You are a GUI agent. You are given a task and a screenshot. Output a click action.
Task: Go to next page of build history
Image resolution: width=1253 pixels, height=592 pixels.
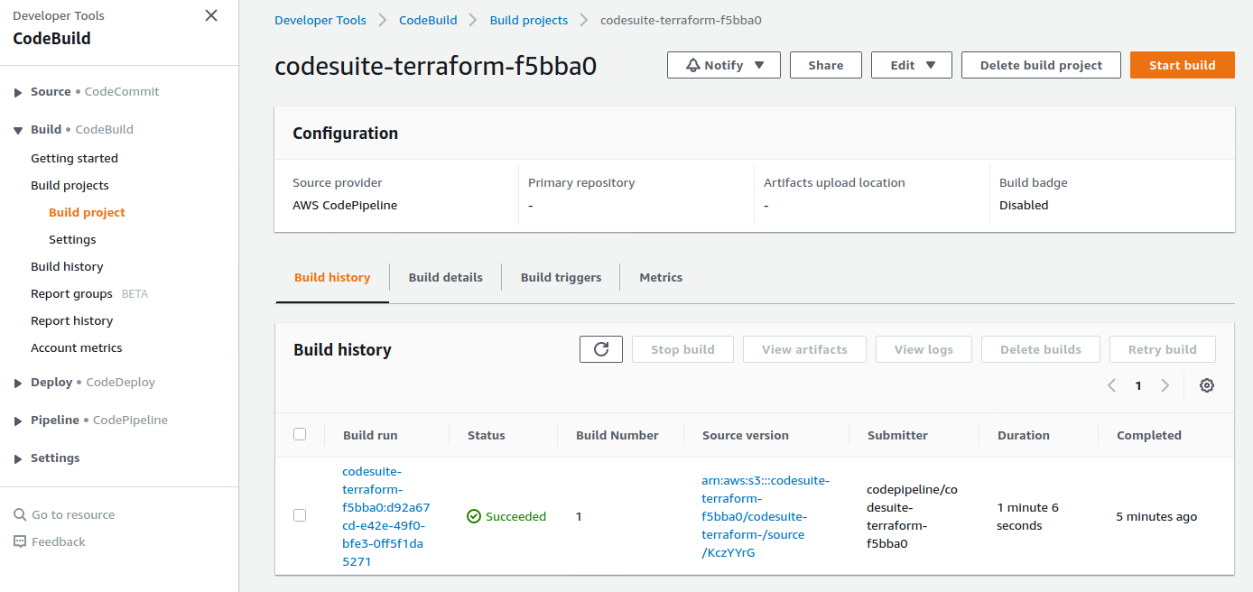[1165, 385]
